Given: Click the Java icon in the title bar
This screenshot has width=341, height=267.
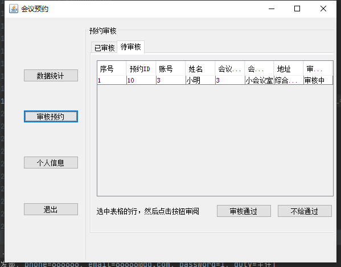Looking at the screenshot, I should tap(14, 9).
